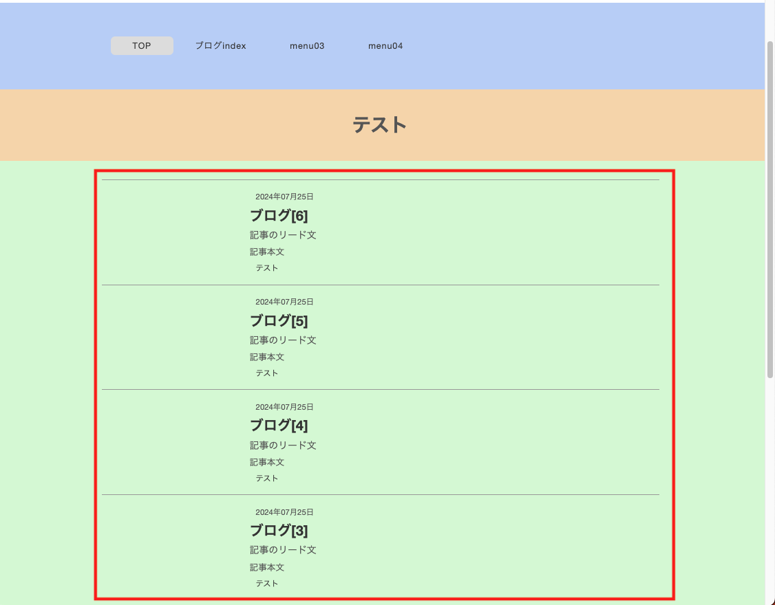Click the テスト tag under ブログ[6]
The width and height of the screenshot is (775, 605).
pos(267,268)
